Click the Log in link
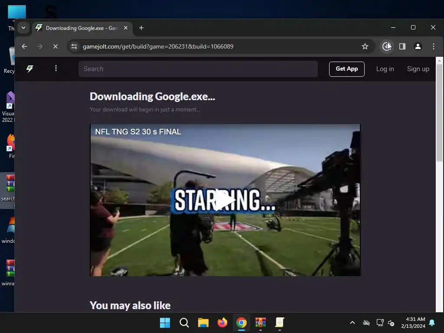Screen dimensions: 444x333 (x=385, y=69)
